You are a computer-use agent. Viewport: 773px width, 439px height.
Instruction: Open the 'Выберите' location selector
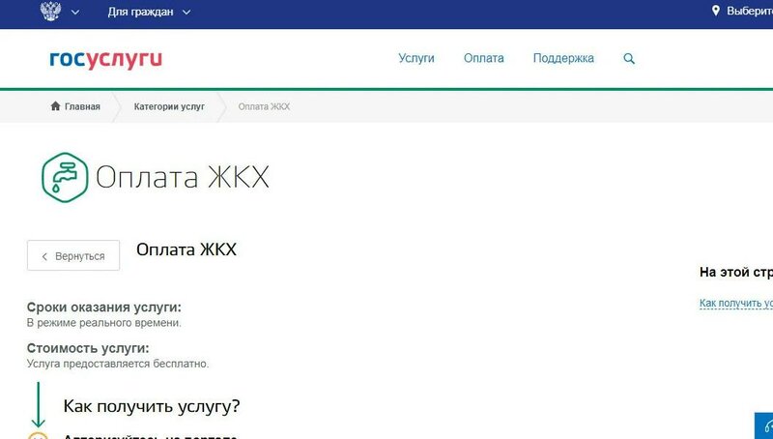[x=750, y=12]
